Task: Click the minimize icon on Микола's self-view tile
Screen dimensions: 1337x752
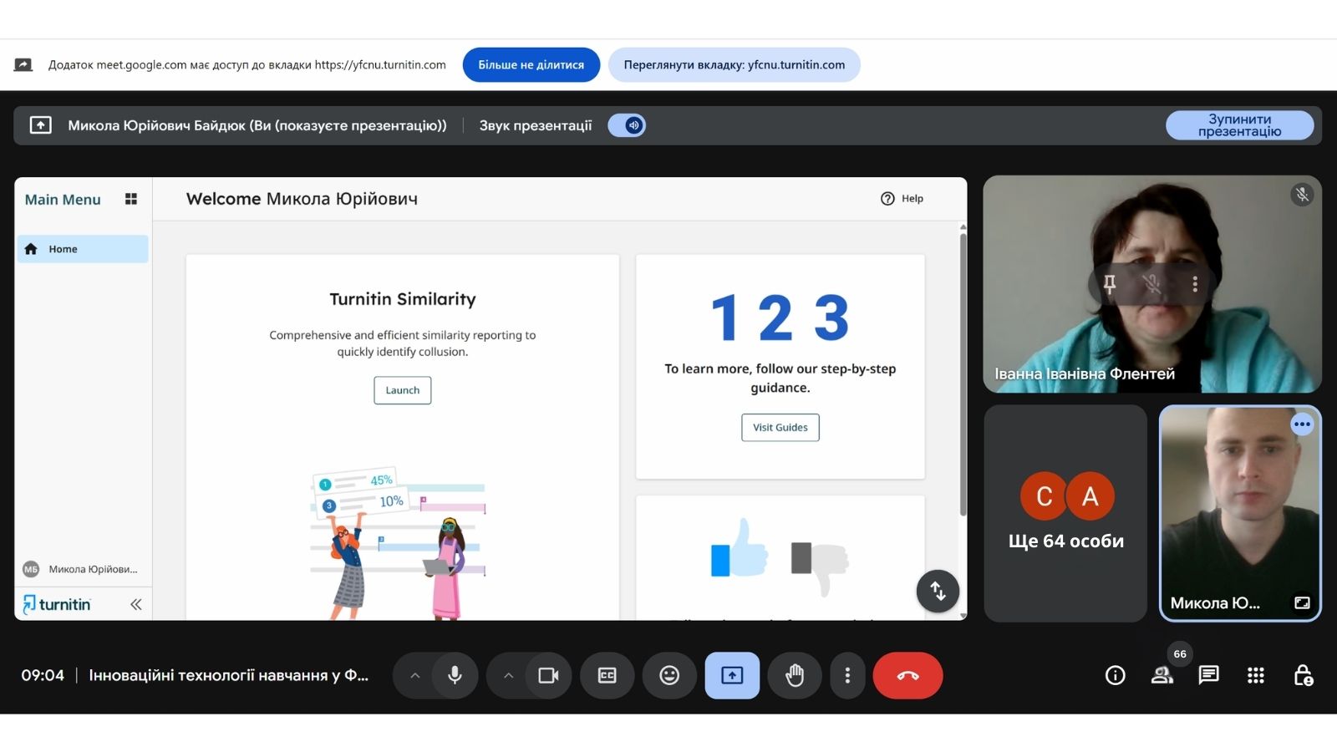Action: click(1302, 602)
